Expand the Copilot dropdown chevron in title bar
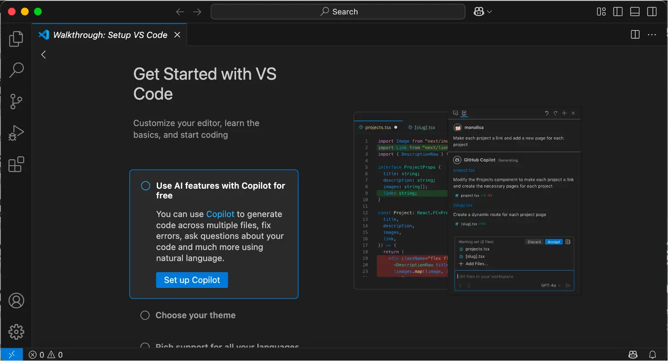This screenshot has height=361, width=668. [489, 12]
